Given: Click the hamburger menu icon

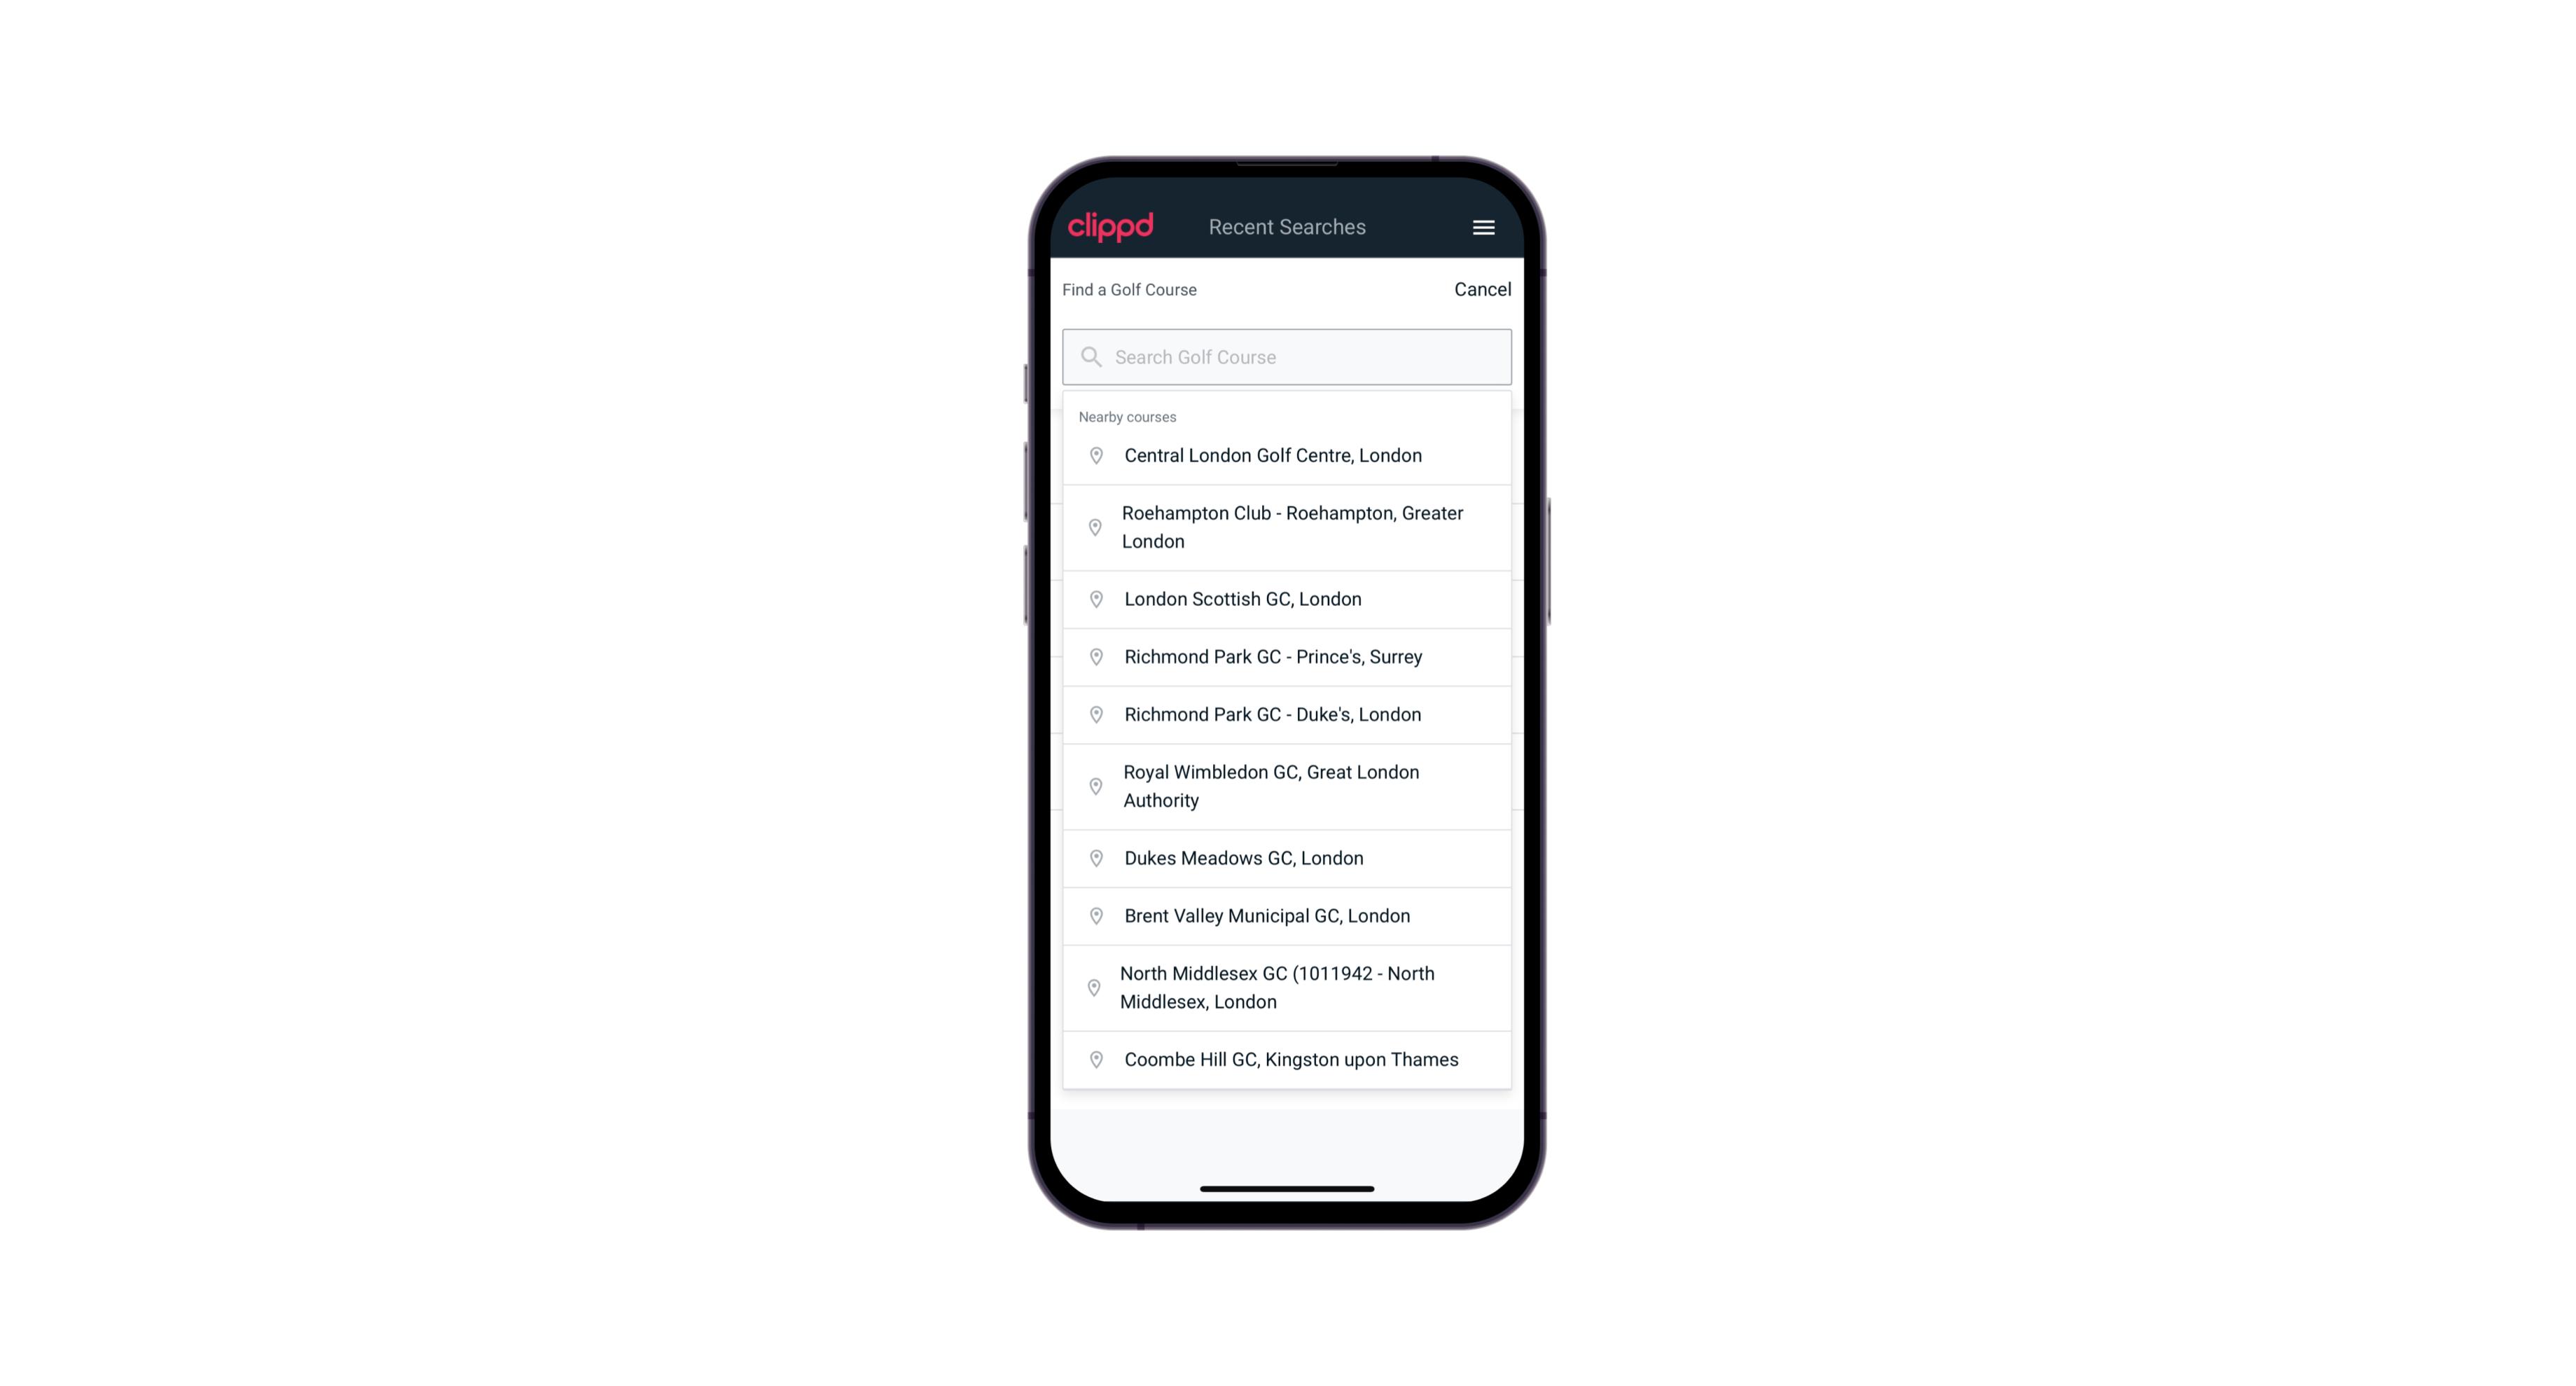Looking at the screenshot, I should point(1483,227).
